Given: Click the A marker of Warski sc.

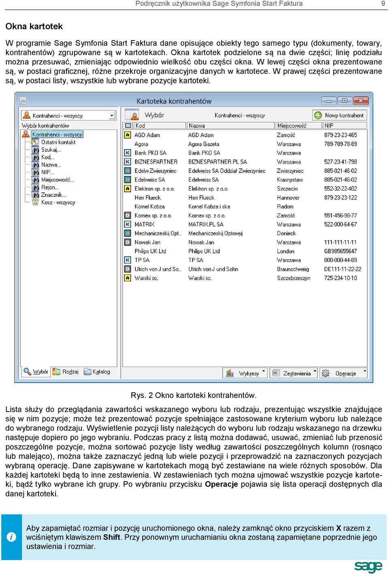Looking at the screenshot, I should [x=128, y=278].
